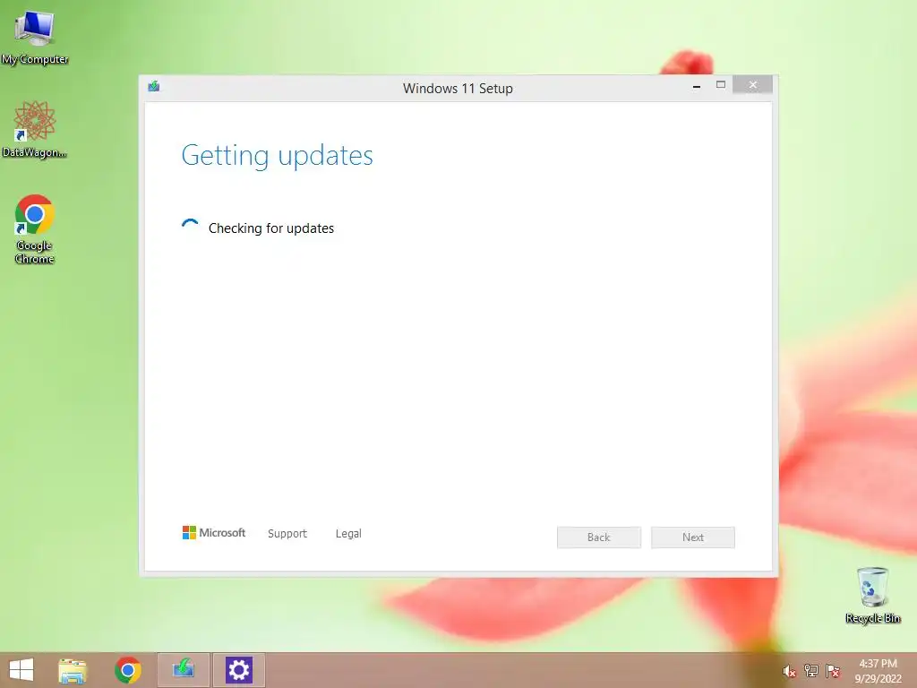Minimize the Windows 11 Setup window
917x688 pixels.
tap(697, 86)
